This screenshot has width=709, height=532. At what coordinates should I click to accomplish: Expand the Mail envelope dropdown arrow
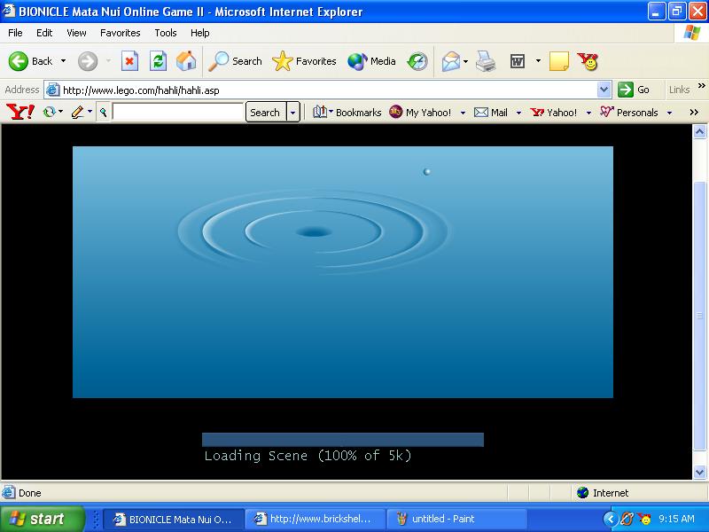466,61
